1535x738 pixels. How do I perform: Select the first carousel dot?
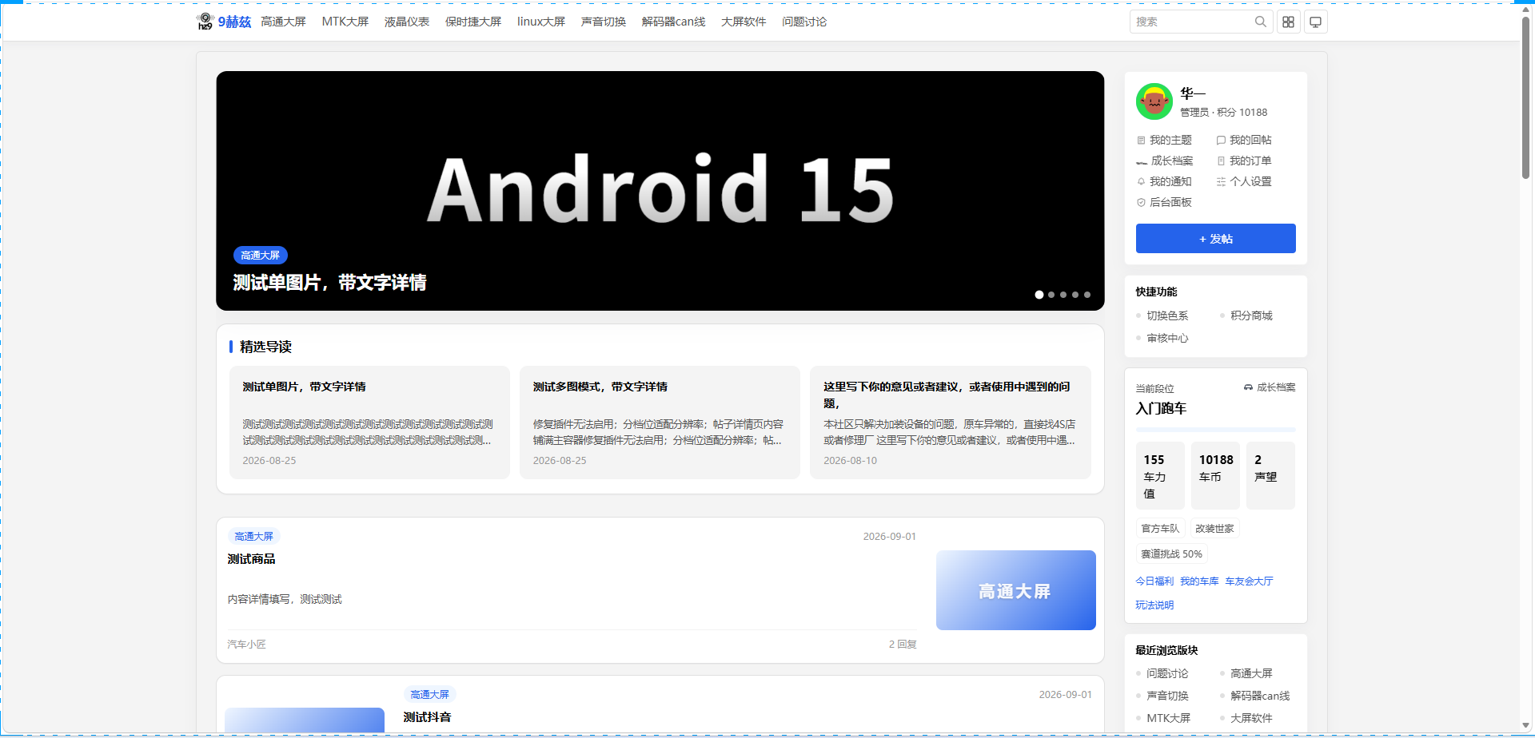(1039, 295)
